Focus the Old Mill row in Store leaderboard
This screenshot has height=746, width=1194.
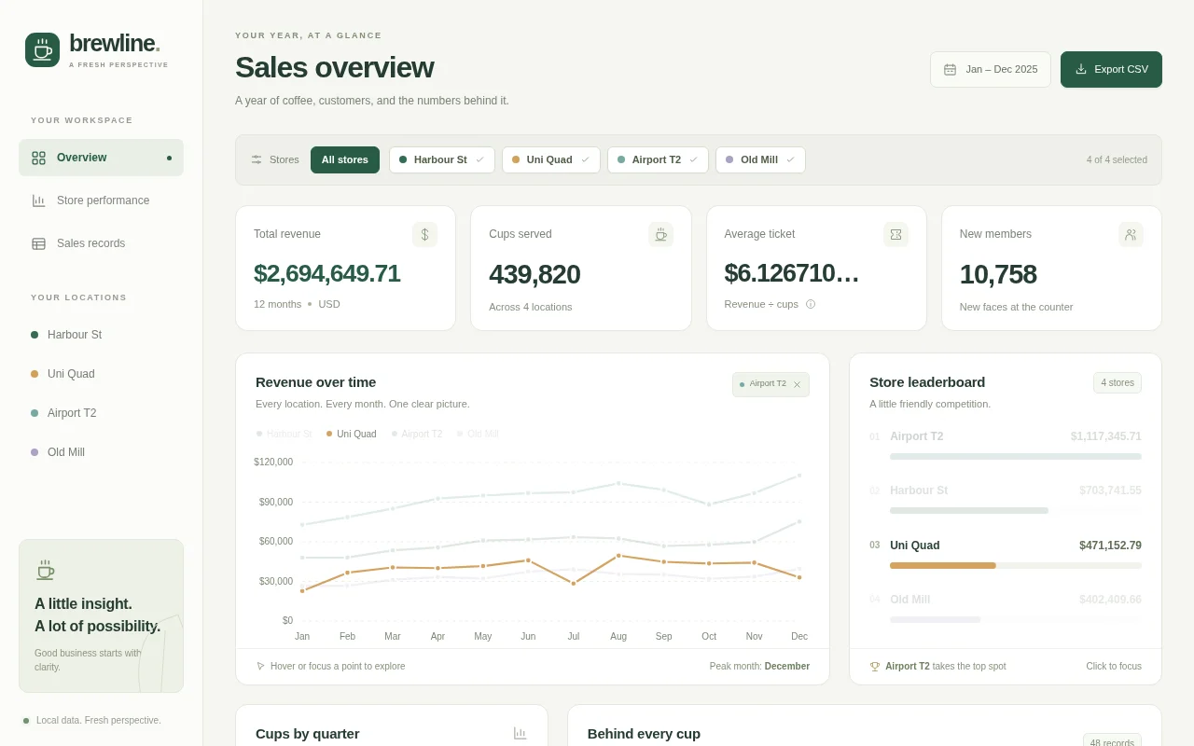coord(1006,609)
